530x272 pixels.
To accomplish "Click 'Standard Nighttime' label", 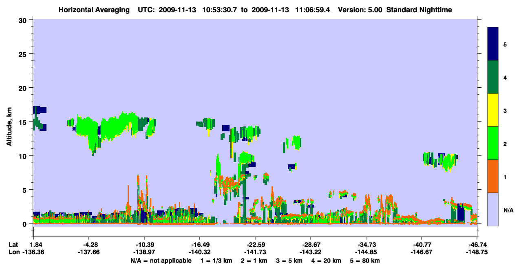I will coord(419,9).
